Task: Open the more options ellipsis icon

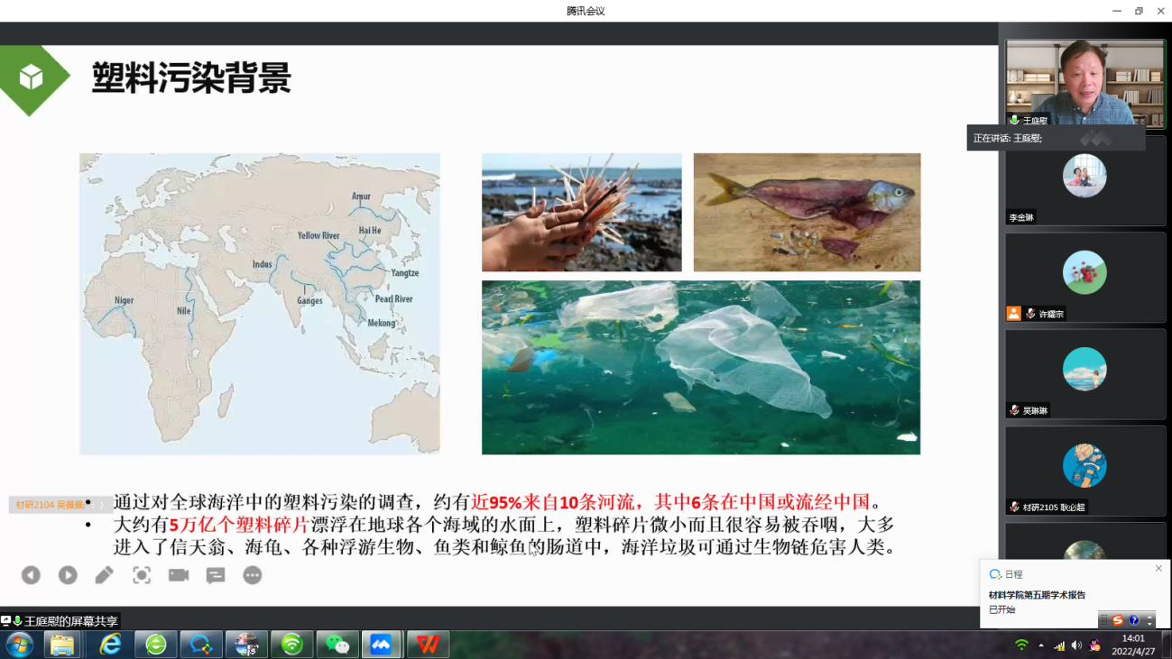Action: point(253,575)
